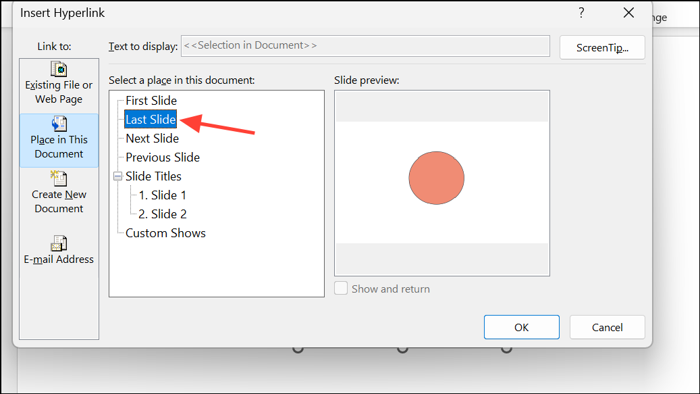
Task: Select the Place in This Document icon
Action: 59,124
